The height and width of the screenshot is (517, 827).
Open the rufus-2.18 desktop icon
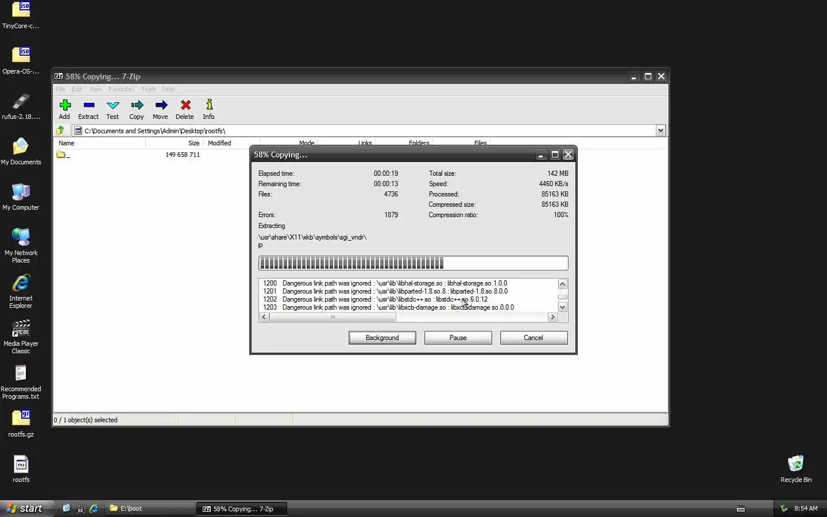[x=21, y=106]
